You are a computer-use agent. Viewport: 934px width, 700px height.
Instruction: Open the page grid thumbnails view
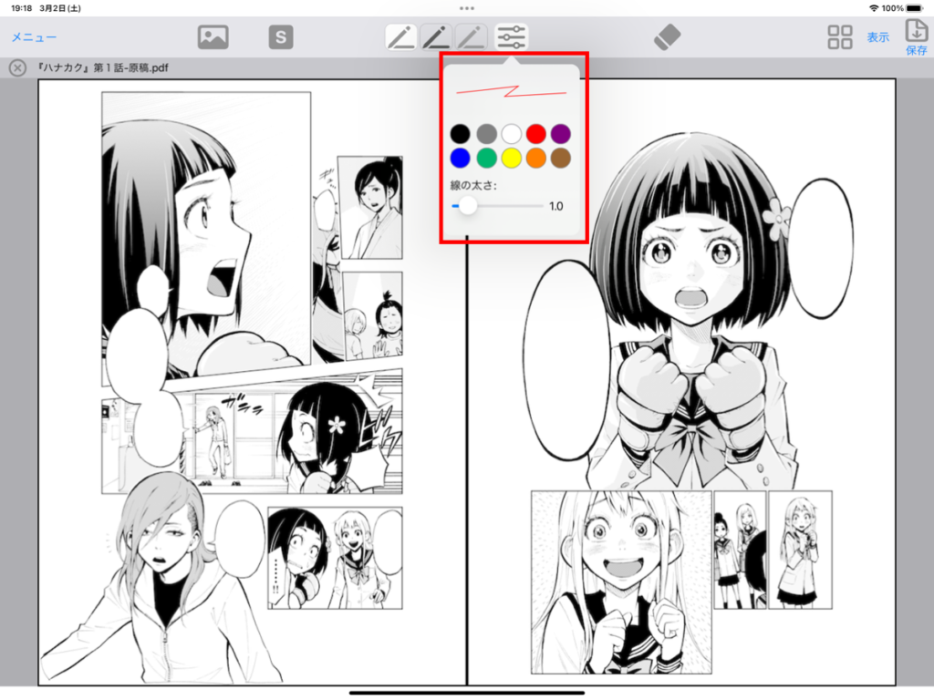pos(840,36)
